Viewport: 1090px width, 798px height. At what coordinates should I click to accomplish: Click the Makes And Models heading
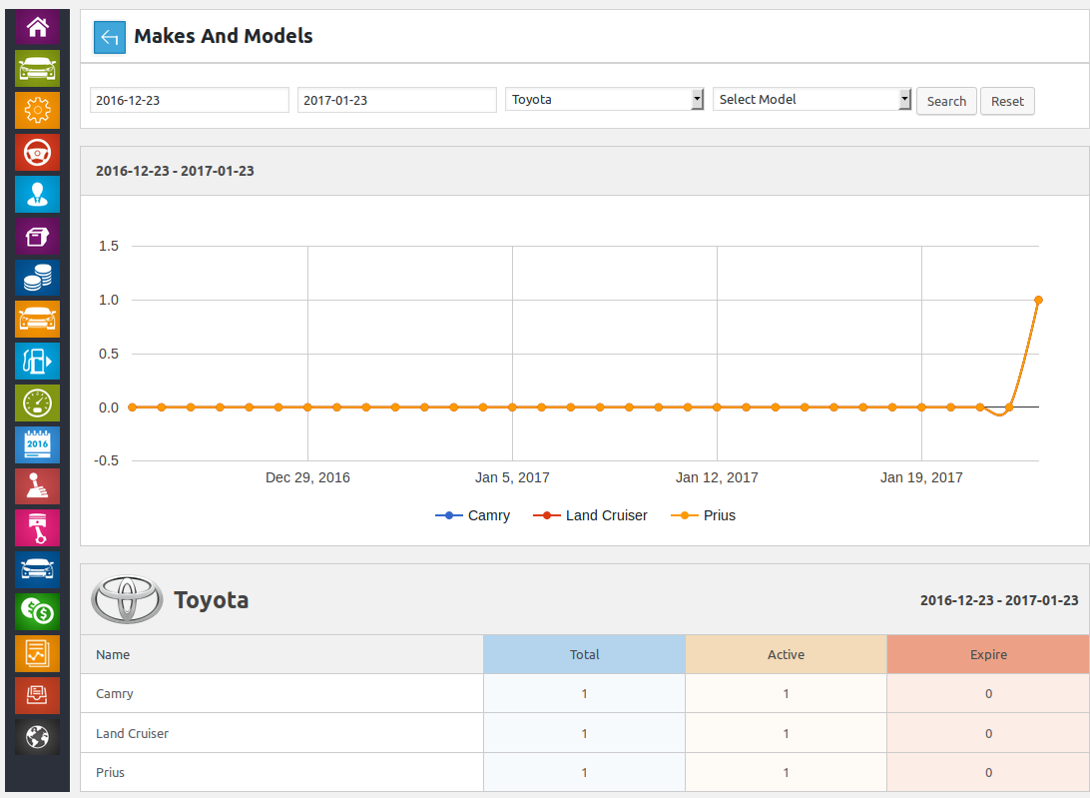(224, 36)
